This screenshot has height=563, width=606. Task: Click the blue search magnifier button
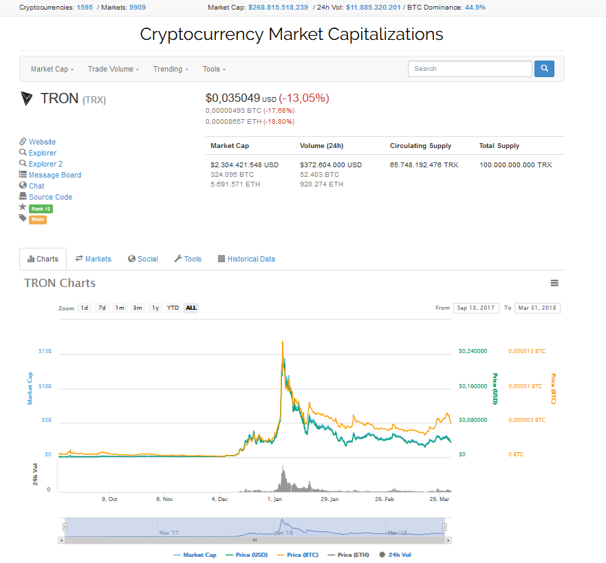pos(544,69)
